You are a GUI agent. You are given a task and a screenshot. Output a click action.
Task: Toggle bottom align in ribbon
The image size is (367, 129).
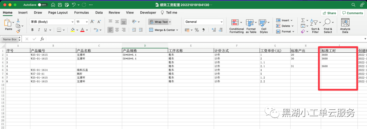click(124, 22)
